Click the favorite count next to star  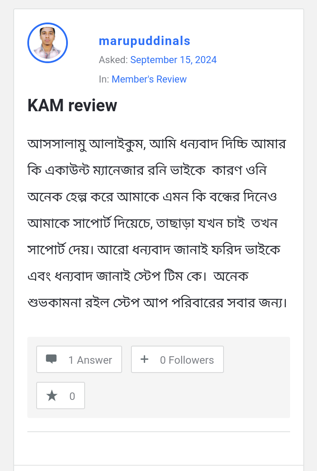pyautogui.click(x=72, y=396)
